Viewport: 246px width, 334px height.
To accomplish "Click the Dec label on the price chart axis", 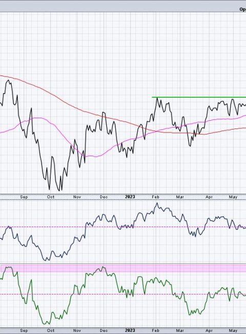I will coord(104,197).
